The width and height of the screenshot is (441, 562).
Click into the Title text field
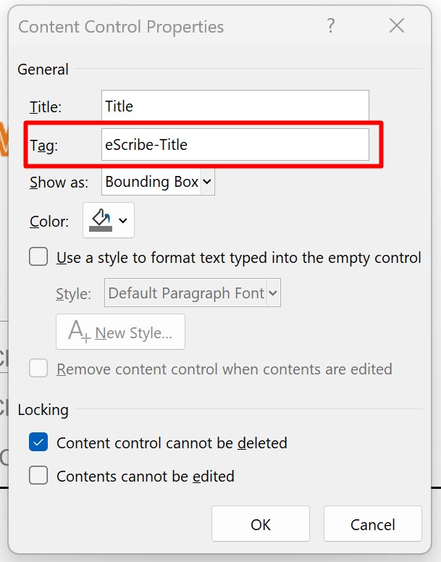(235, 106)
